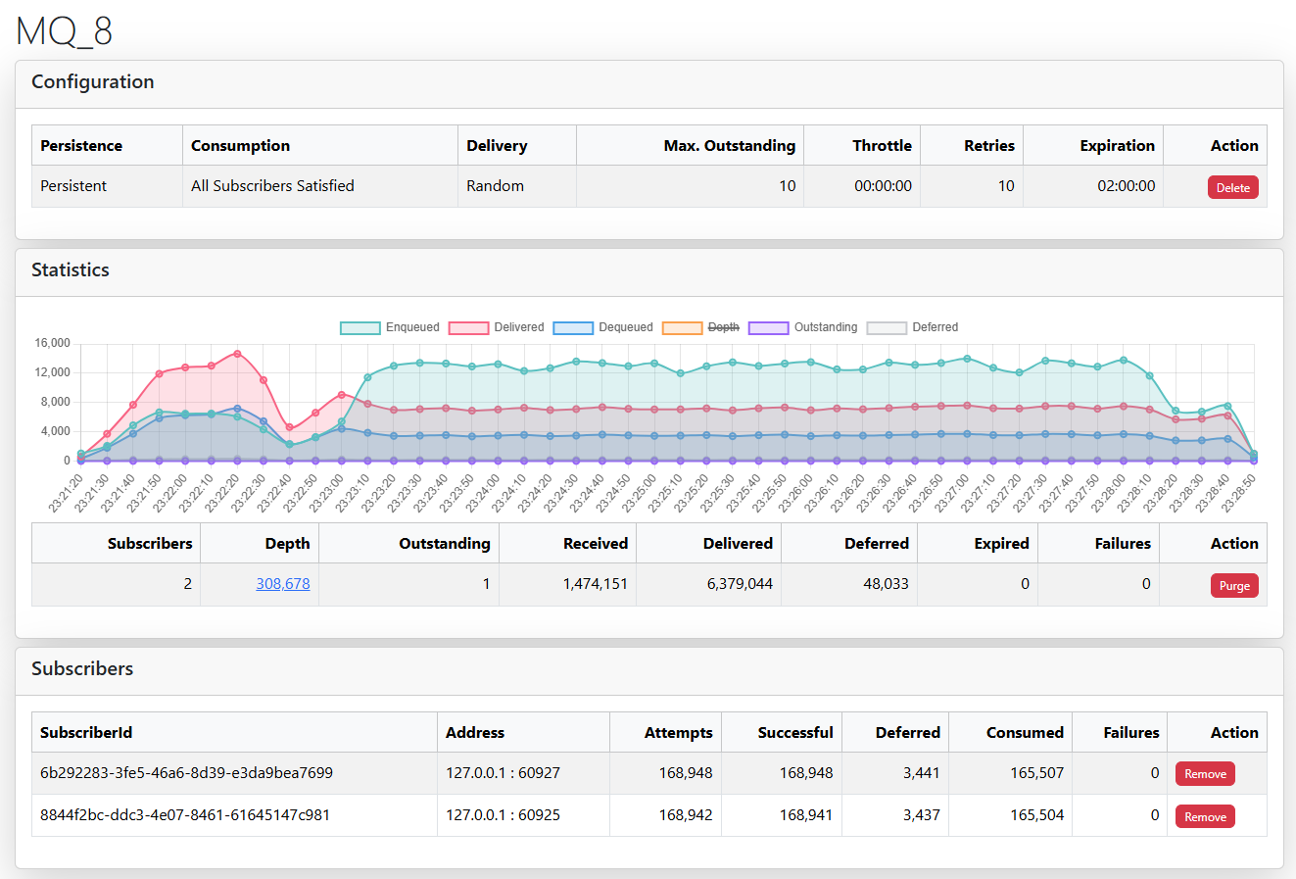Toggle the Delivered series in chart legend
Viewport: 1296px width, 879px height.
(x=497, y=327)
